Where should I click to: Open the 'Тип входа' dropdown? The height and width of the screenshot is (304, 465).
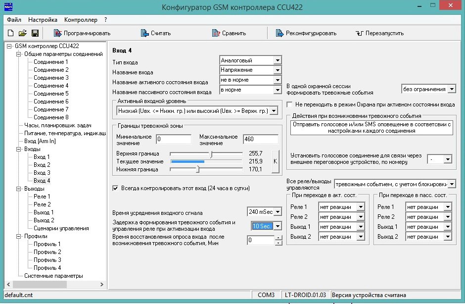(x=278, y=60)
